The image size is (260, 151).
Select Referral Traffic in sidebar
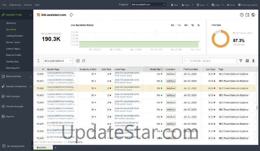tap(14, 55)
